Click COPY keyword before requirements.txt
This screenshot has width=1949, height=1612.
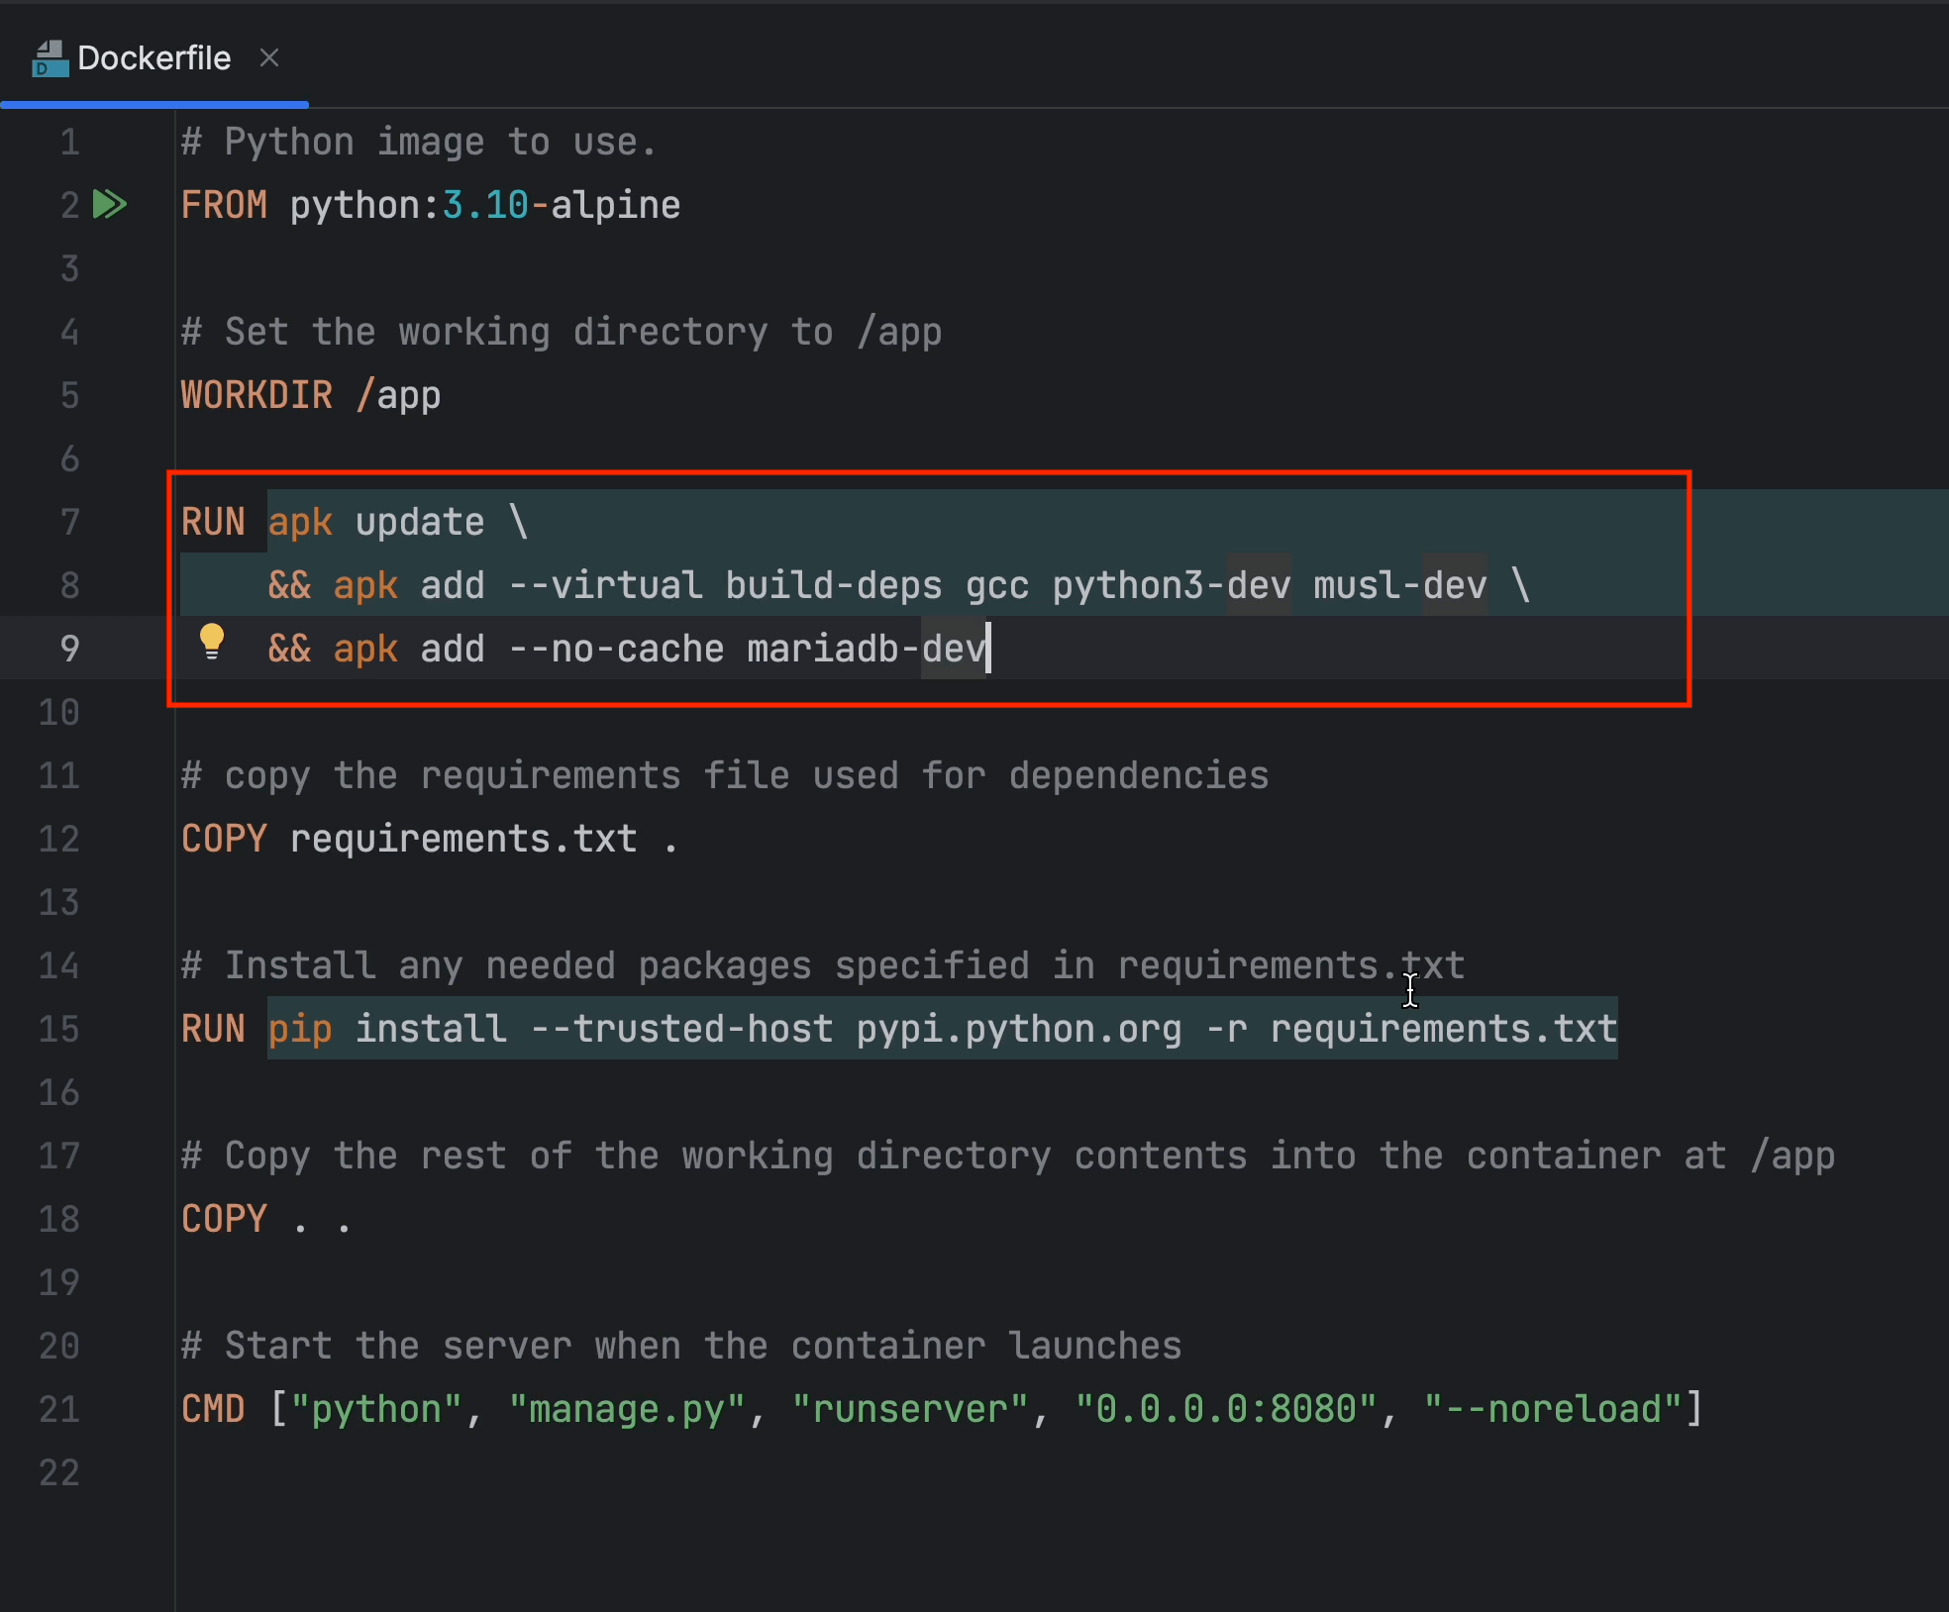coord(224,839)
